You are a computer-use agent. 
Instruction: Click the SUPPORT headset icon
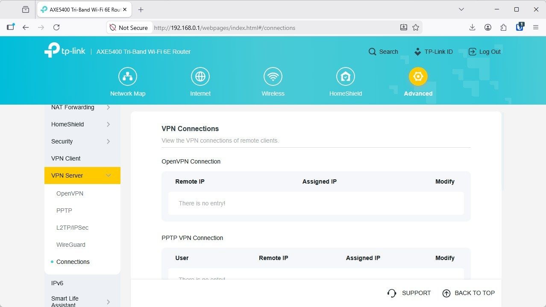[391, 293]
